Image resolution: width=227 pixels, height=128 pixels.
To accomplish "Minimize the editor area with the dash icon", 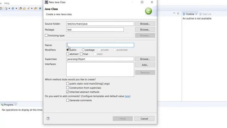I will point(174,14).
